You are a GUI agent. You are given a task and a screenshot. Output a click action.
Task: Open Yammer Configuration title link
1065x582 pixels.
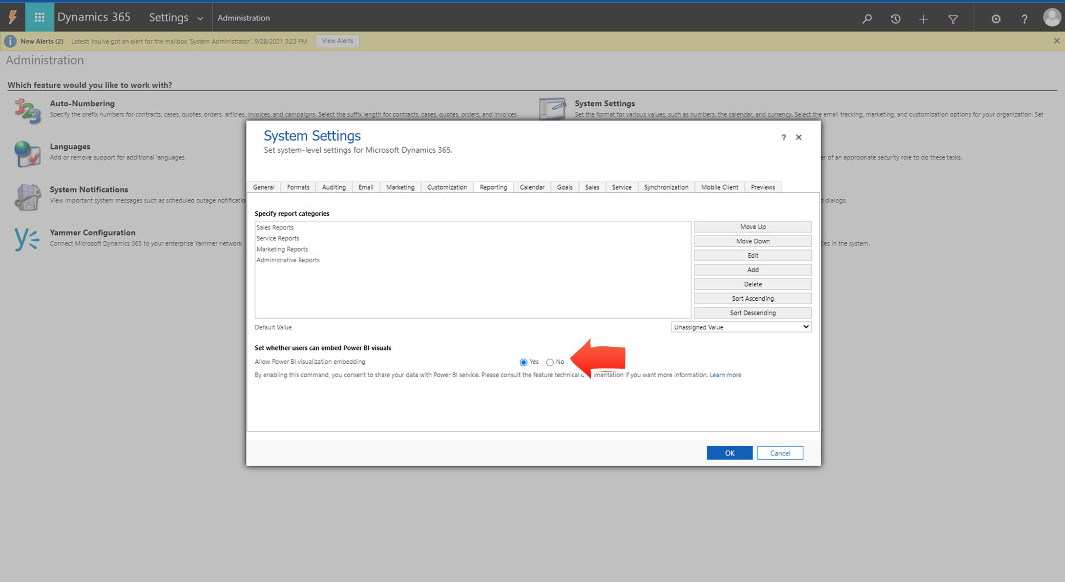(x=93, y=233)
